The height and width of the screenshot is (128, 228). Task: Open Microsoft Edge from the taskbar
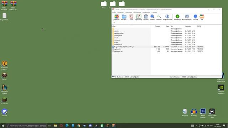(67, 126)
